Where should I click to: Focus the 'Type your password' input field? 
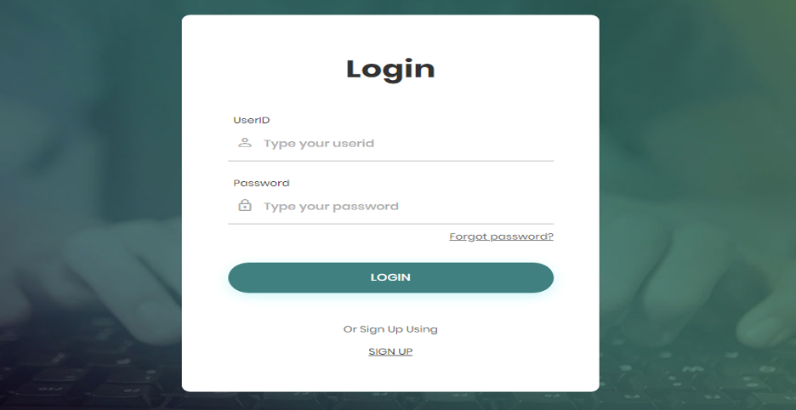(x=390, y=206)
